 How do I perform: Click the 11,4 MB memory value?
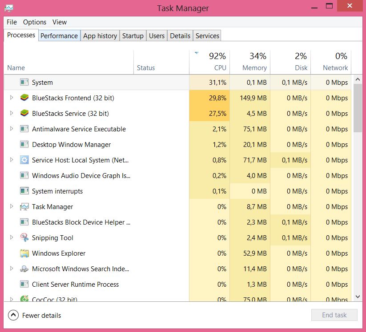click(x=255, y=269)
